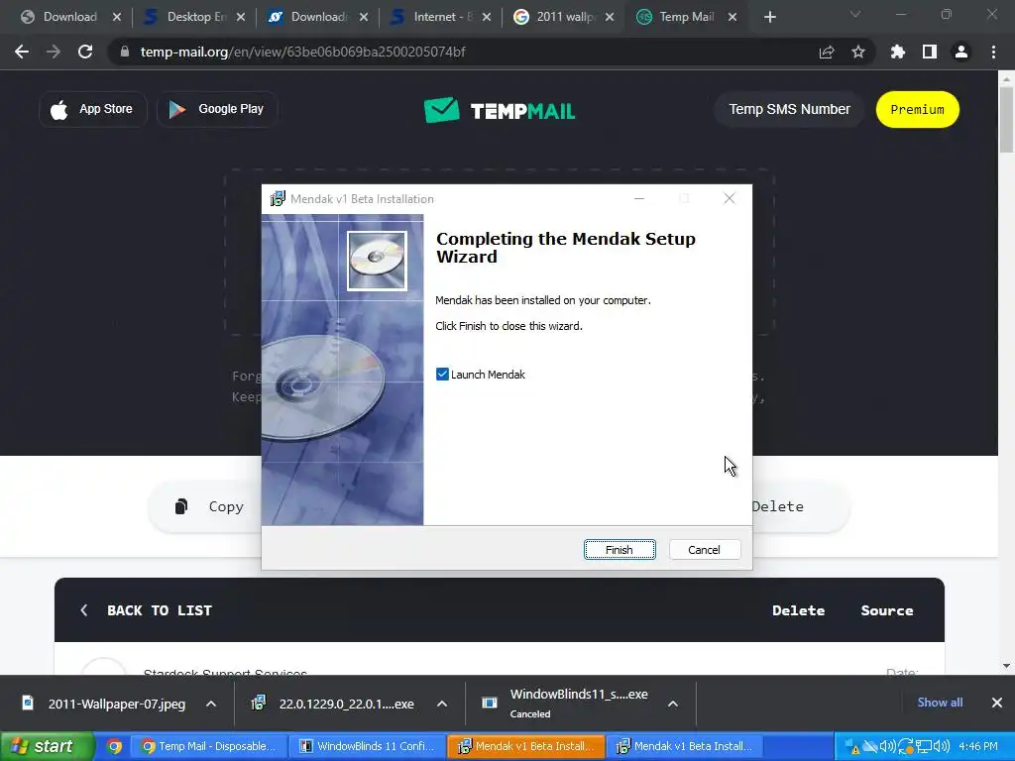This screenshot has height=761, width=1015.
Task: Click the 4:46 PM system clock
Action: click(x=978, y=746)
